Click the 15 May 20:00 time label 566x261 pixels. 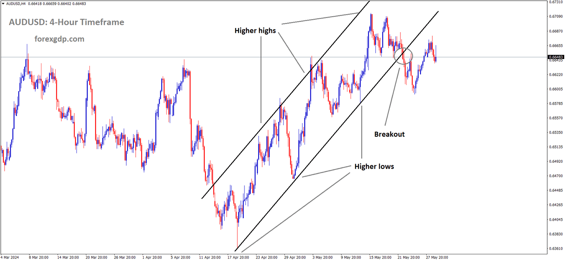pyautogui.click(x=380, y=257)
